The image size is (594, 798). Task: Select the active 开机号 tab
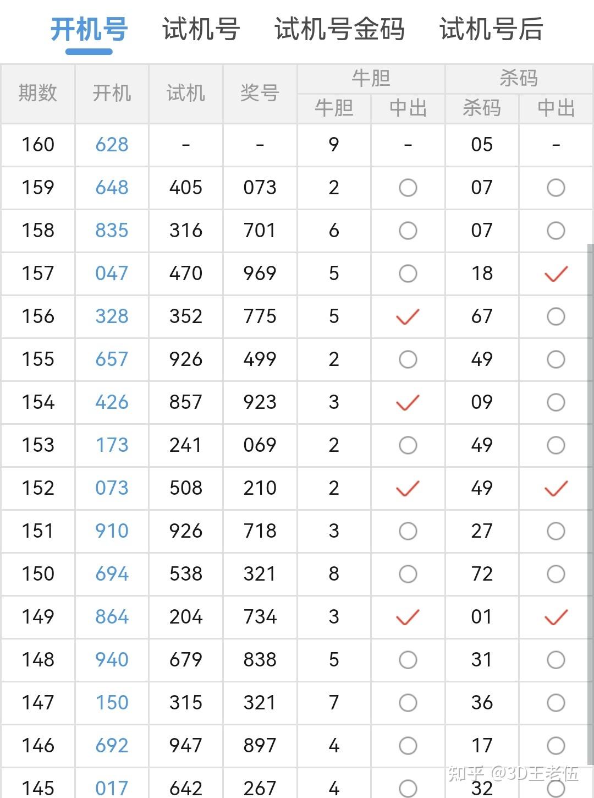(x=89, y=29)
